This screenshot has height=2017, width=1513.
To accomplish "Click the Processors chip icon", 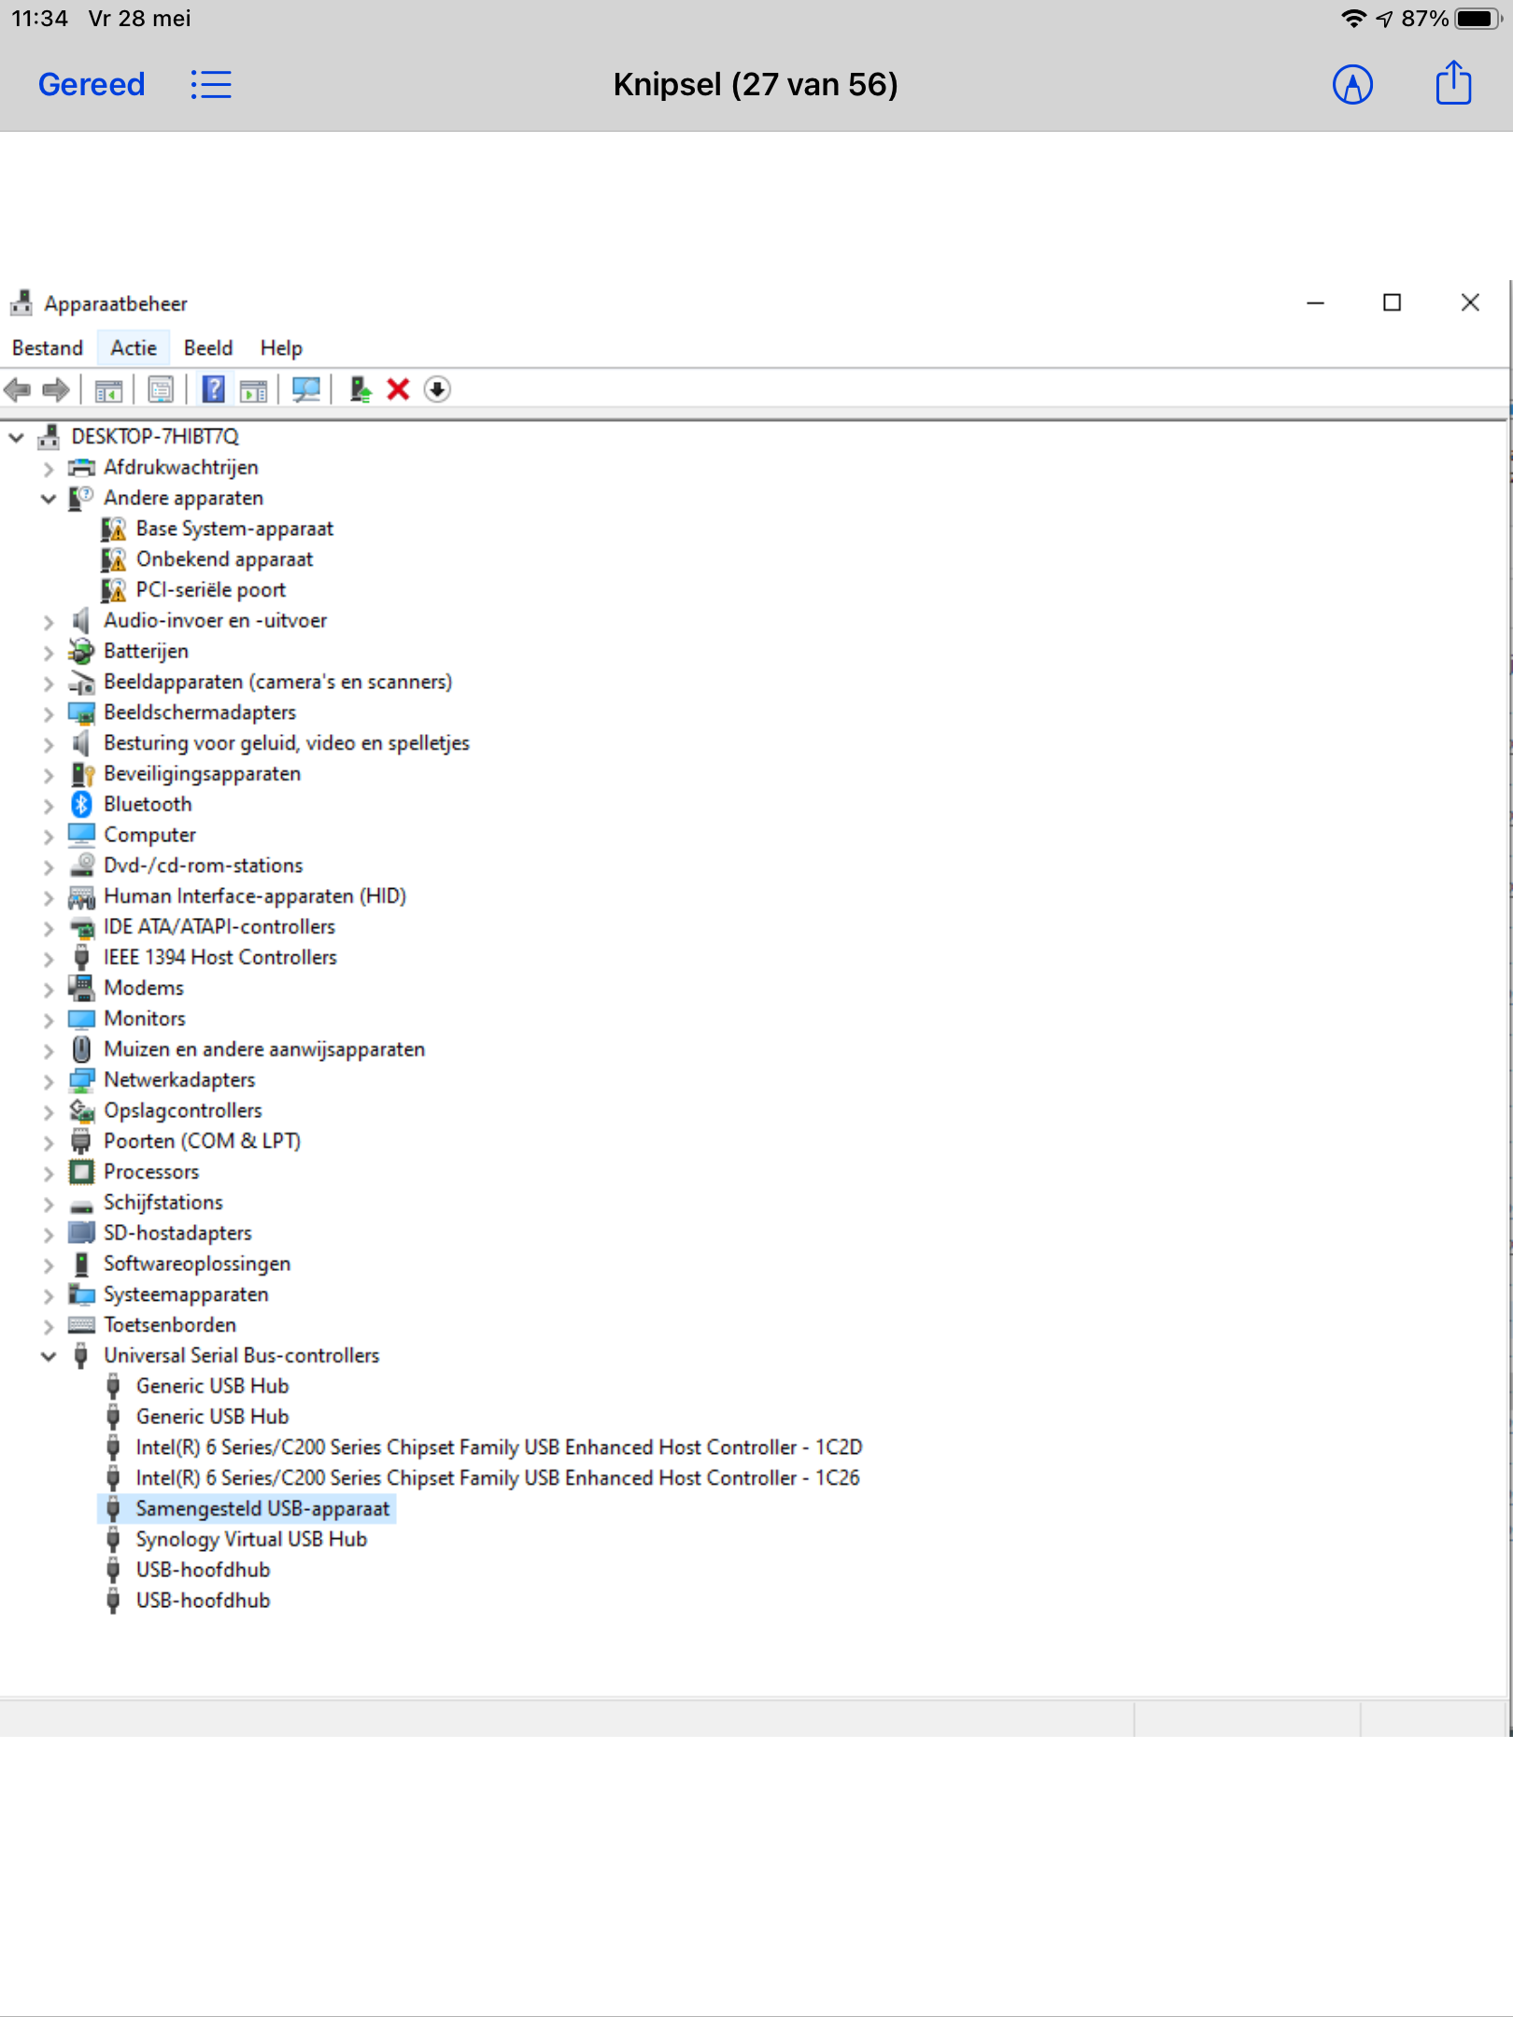I will [x=82, y=1172].
